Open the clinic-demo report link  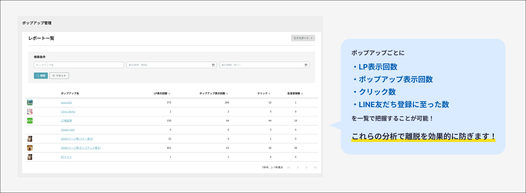coord(68,112)
